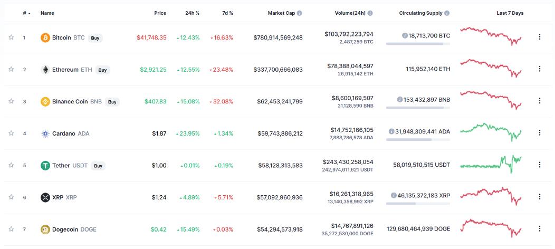This screenshot has height=249, width=555.
Task: Click the Ethereum logo icon
Action: click(45, 70)
